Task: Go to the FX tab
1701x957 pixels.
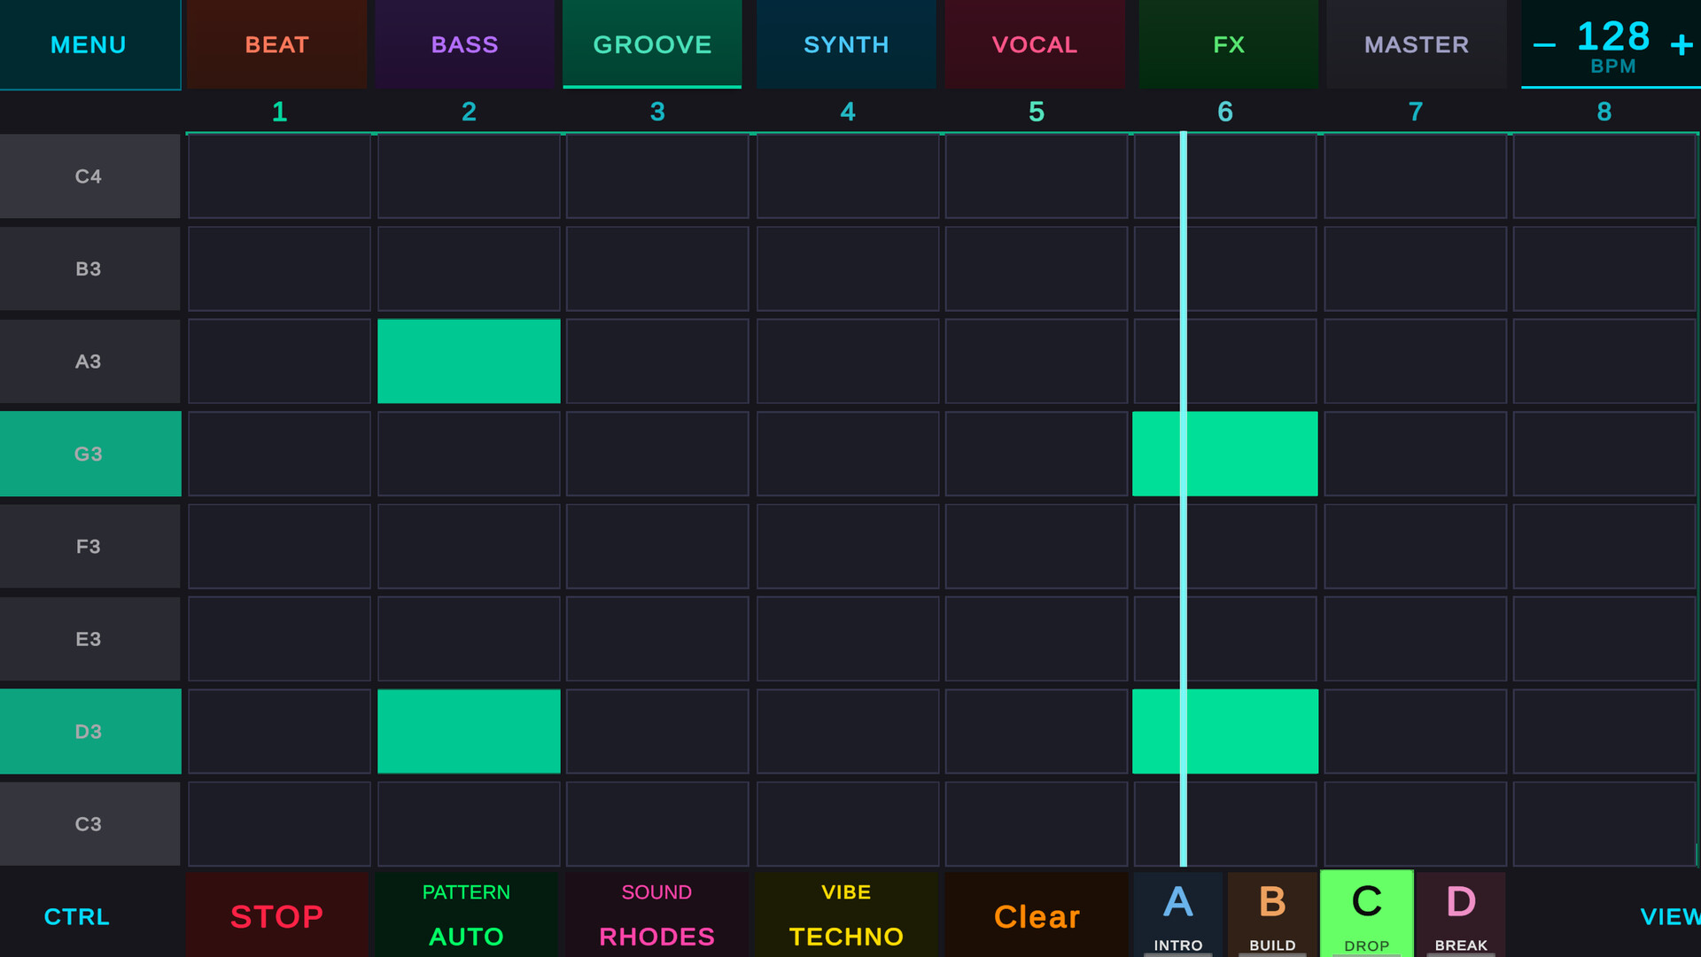Action: (x=1228, y=44)
